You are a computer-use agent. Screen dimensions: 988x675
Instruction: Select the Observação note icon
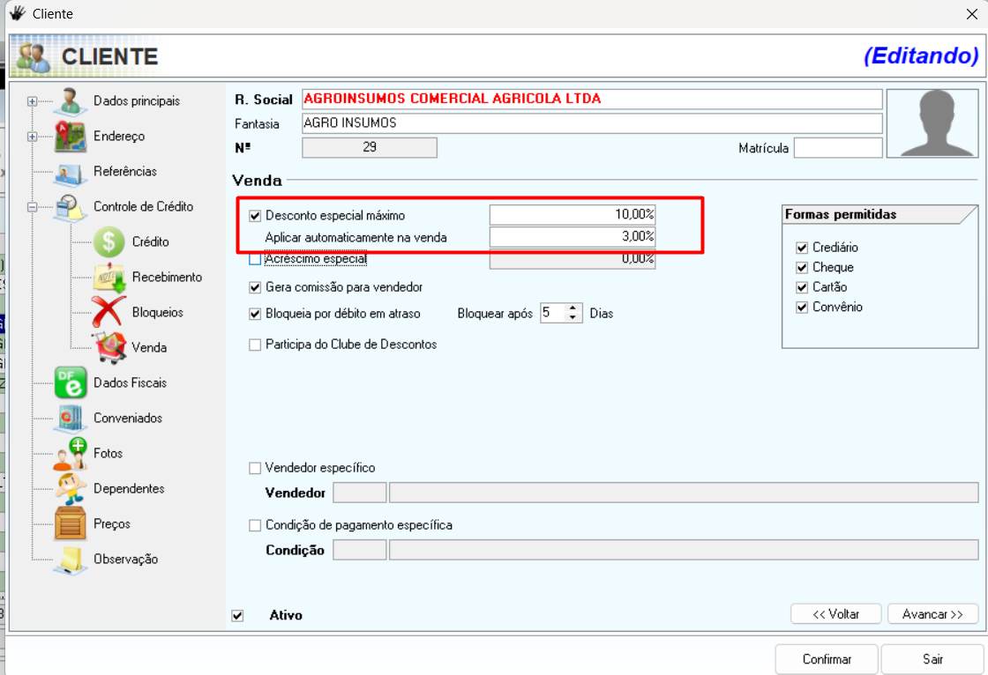(x=71, y=560)
